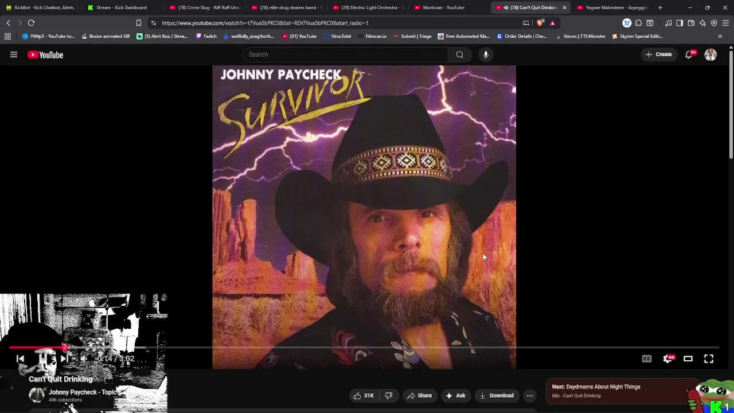The width and height of the screenshot is (734, 413).
Task: Skip to previous video in player
Action: pos(20,359)
